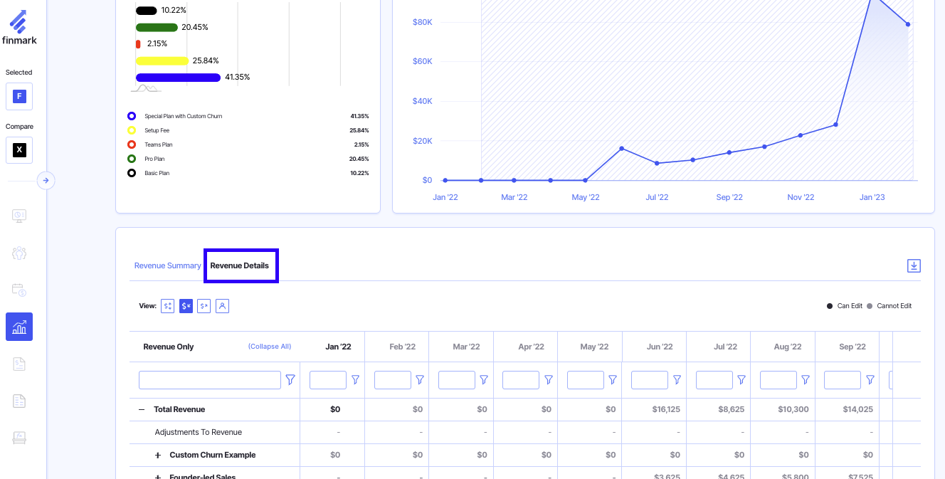Click the Jan '22 column filter icon
This screenshot has height=479, width=945.
tap(355, 380)
